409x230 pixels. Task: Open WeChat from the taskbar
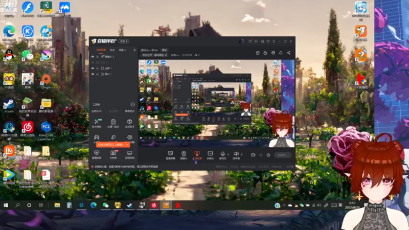[105, 205]
